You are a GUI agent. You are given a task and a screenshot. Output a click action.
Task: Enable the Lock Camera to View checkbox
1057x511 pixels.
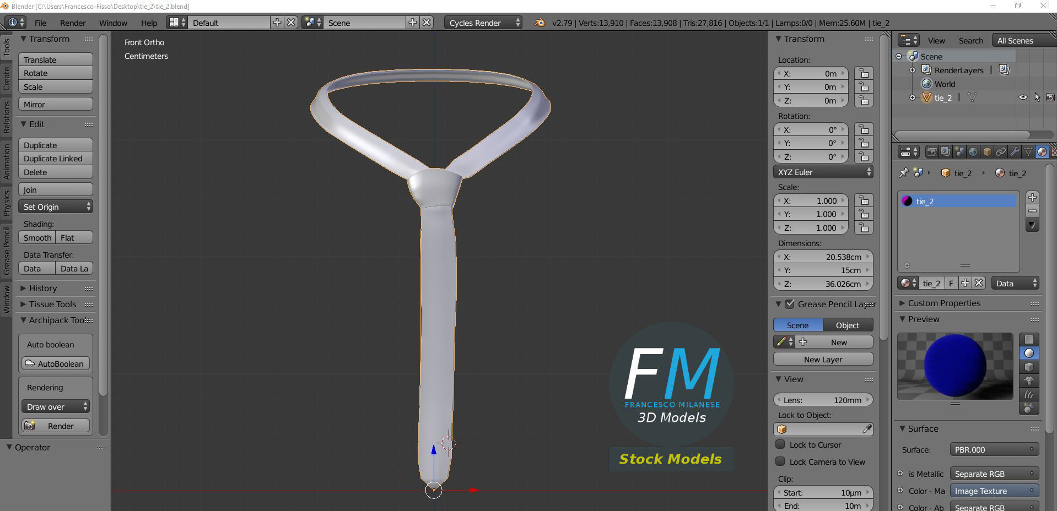780,461
